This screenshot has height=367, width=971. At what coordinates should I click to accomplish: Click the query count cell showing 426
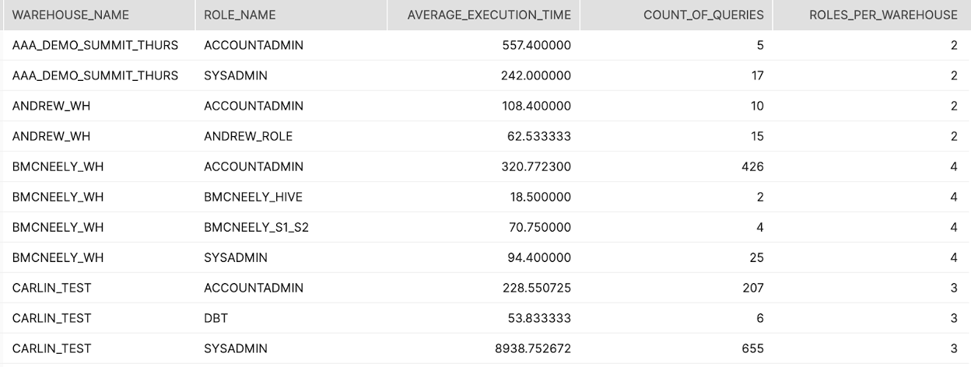[752, 166]
